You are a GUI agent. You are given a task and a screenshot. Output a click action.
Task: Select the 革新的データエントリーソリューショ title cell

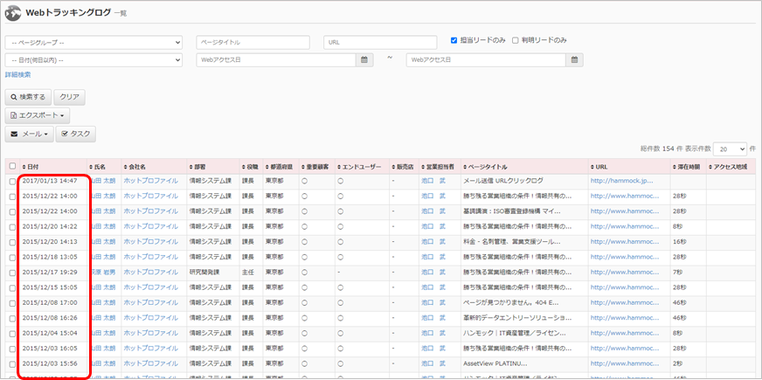[x=518, y=317]
